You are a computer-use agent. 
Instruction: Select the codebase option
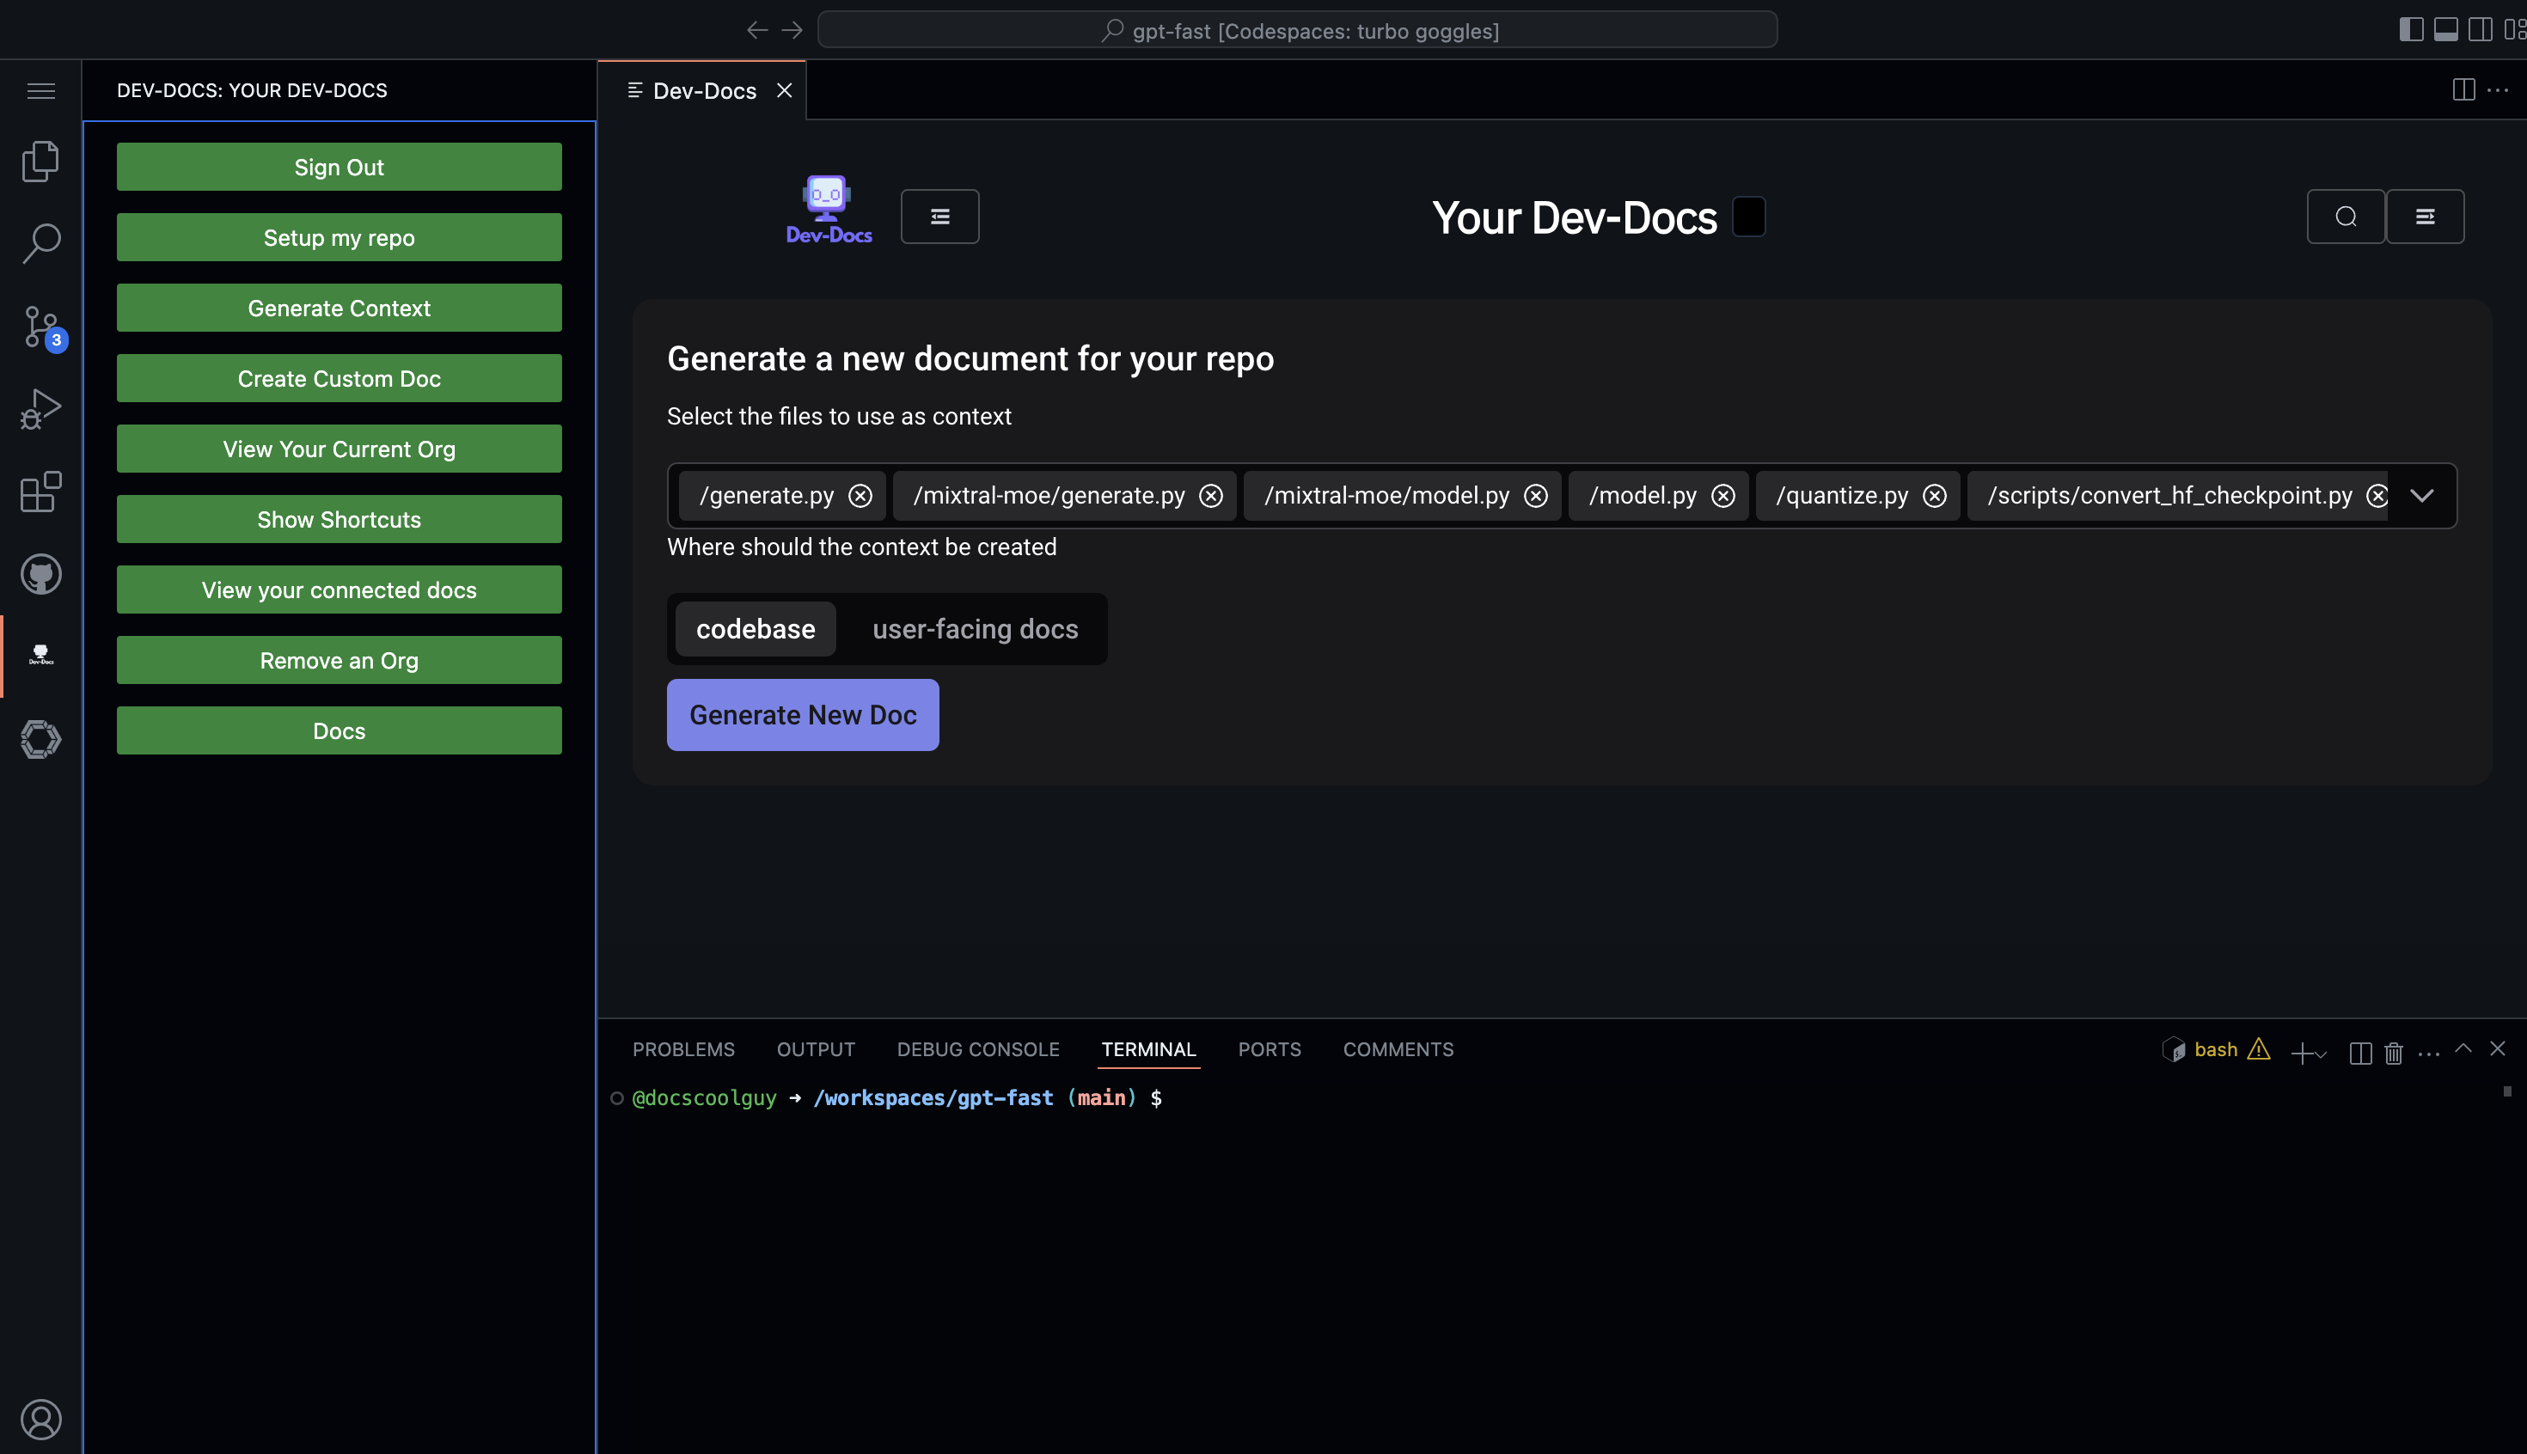(756, 629)
